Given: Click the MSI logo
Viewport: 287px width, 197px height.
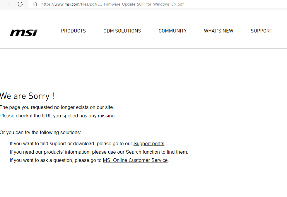Looking at the screenshot, I should tap(23, 33).
